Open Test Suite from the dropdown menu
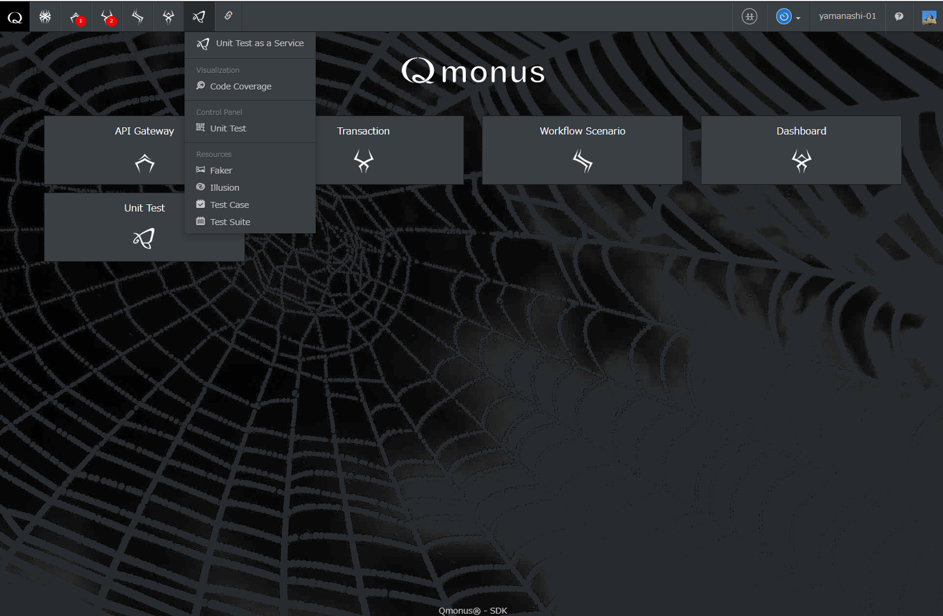The height and width of the screenshot is (616, 943). coord(229,221)
